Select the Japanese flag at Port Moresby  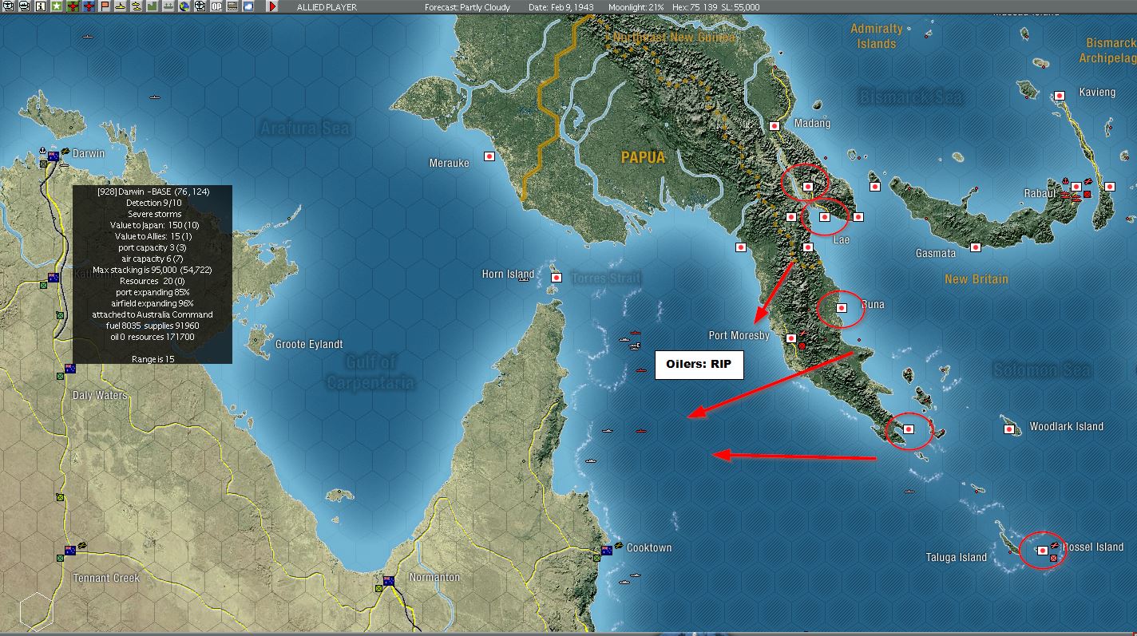coord(791,338)
